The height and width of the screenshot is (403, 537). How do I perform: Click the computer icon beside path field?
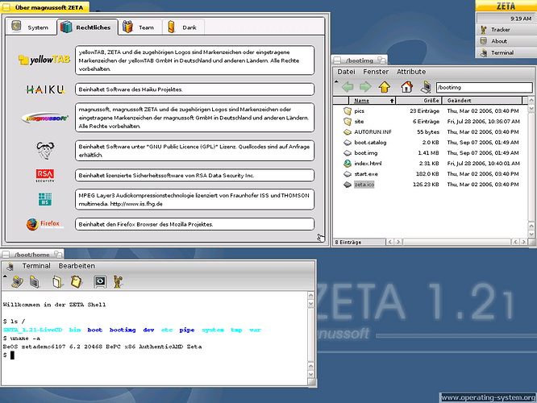point(426,86)
